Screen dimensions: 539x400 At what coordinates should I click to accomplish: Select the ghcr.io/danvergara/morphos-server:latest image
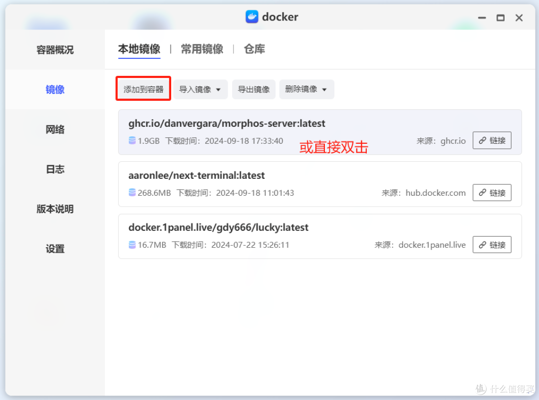click(x=320, y=132)
